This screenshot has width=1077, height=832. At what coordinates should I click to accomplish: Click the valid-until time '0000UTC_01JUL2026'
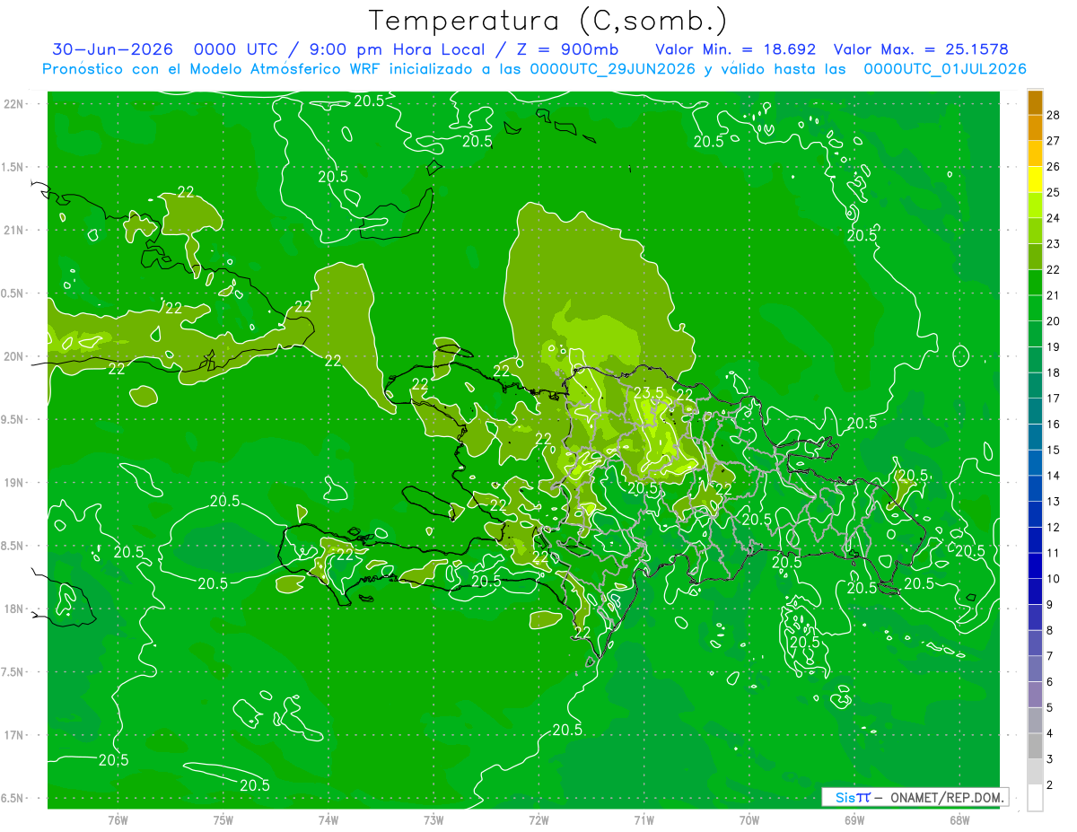945,69
